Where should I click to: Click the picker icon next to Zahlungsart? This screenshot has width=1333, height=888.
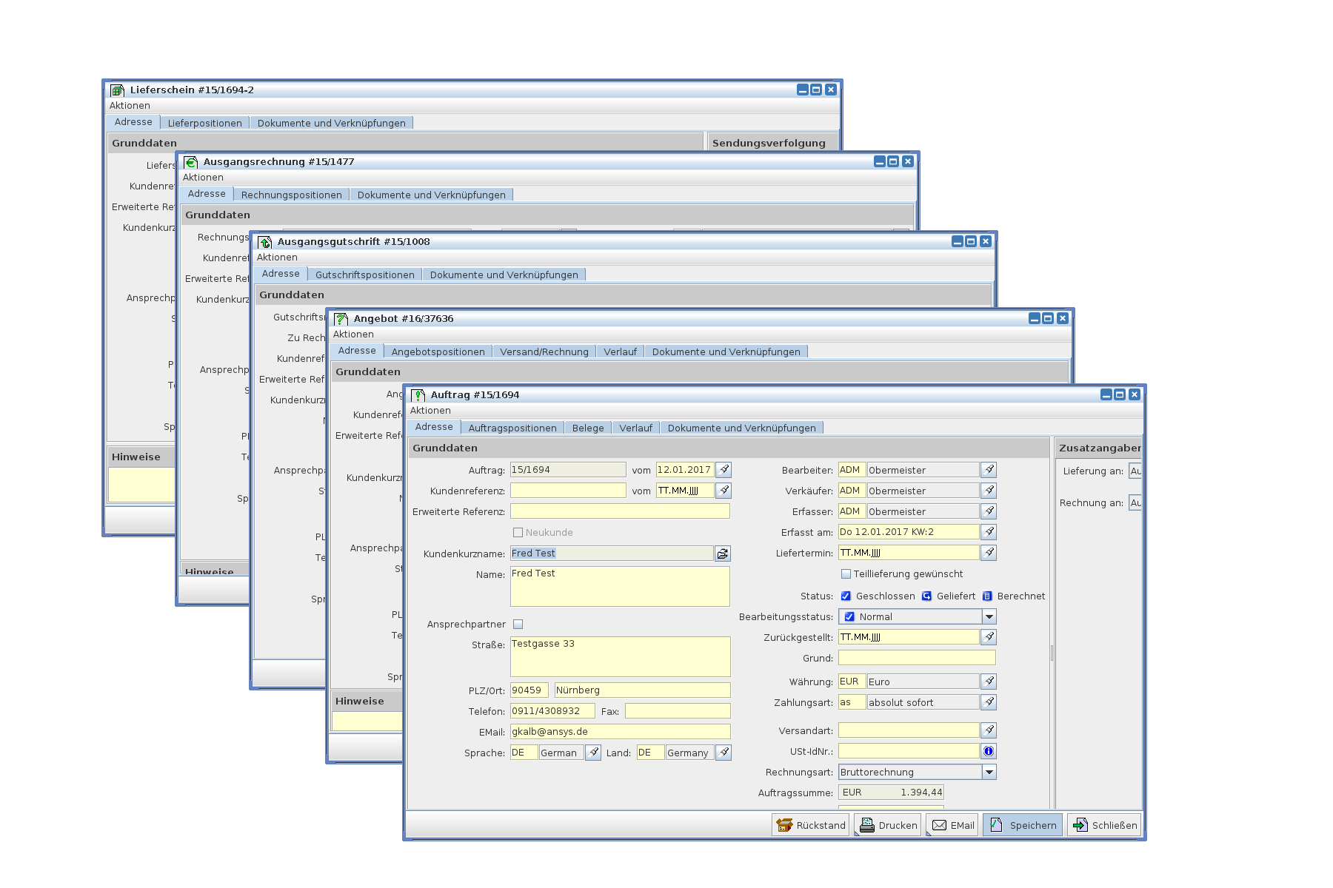pos(989,702)
